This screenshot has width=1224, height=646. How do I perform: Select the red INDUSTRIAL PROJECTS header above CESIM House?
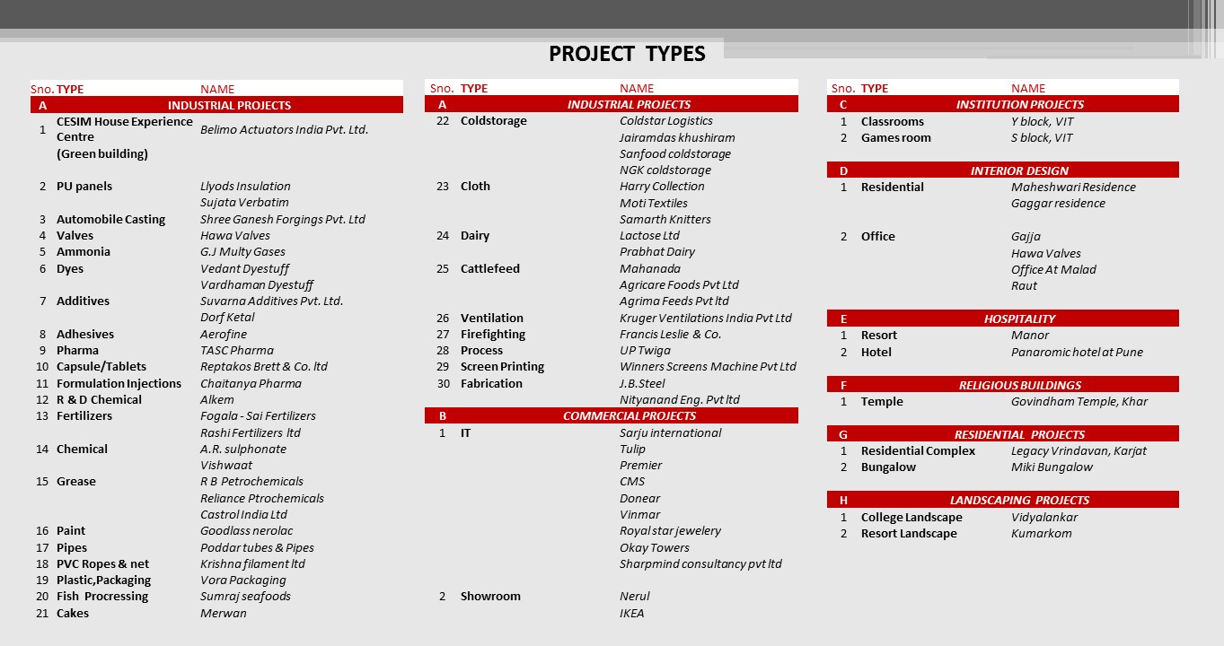[216, 105]
